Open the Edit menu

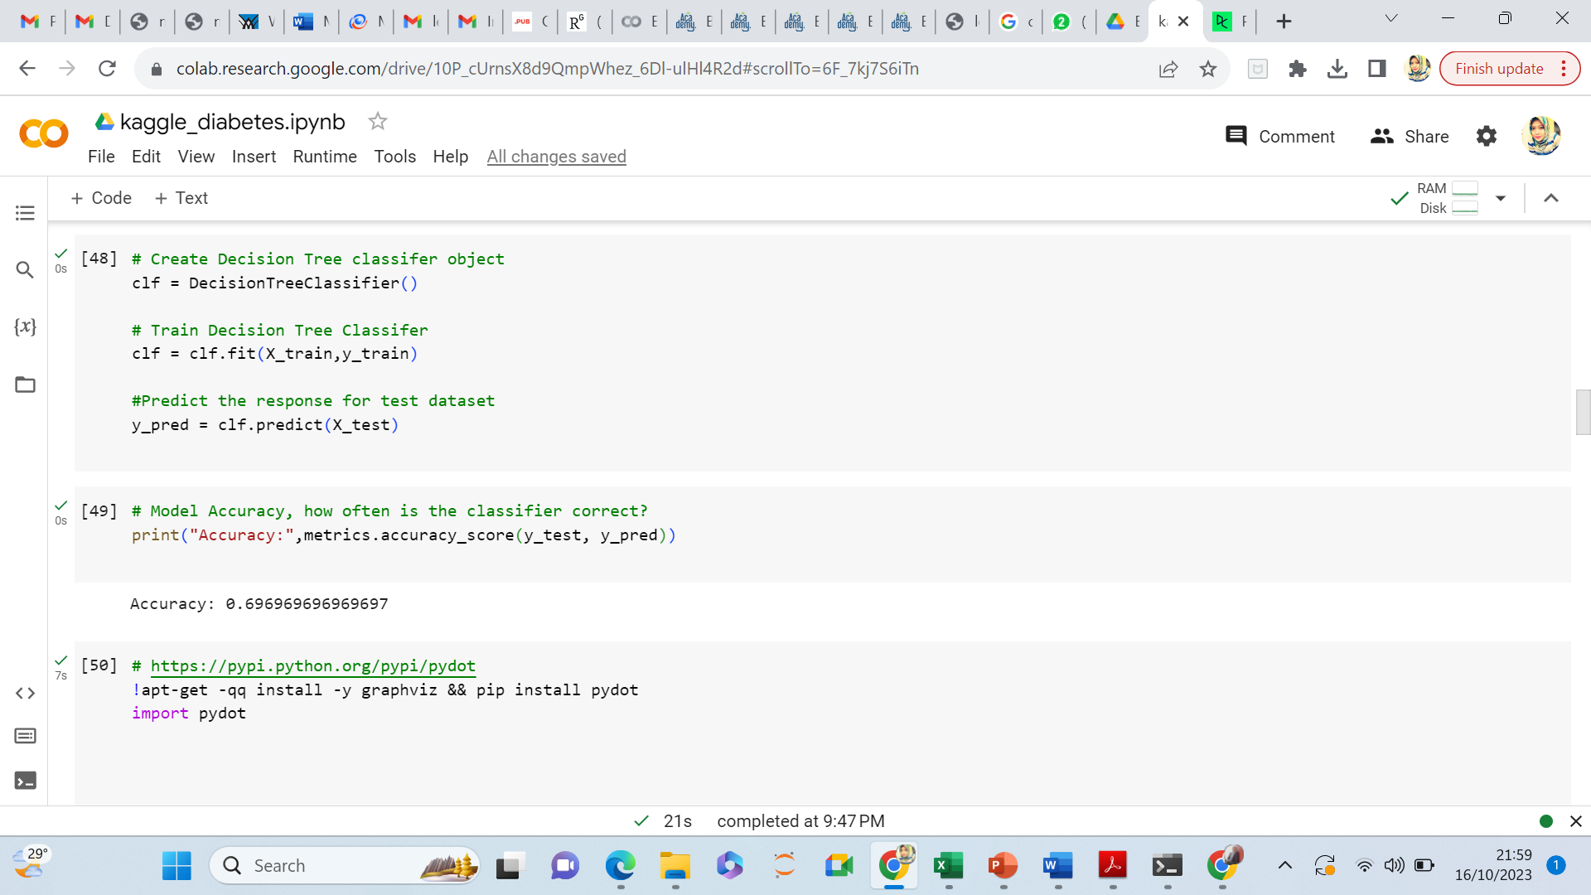[146, 157]
